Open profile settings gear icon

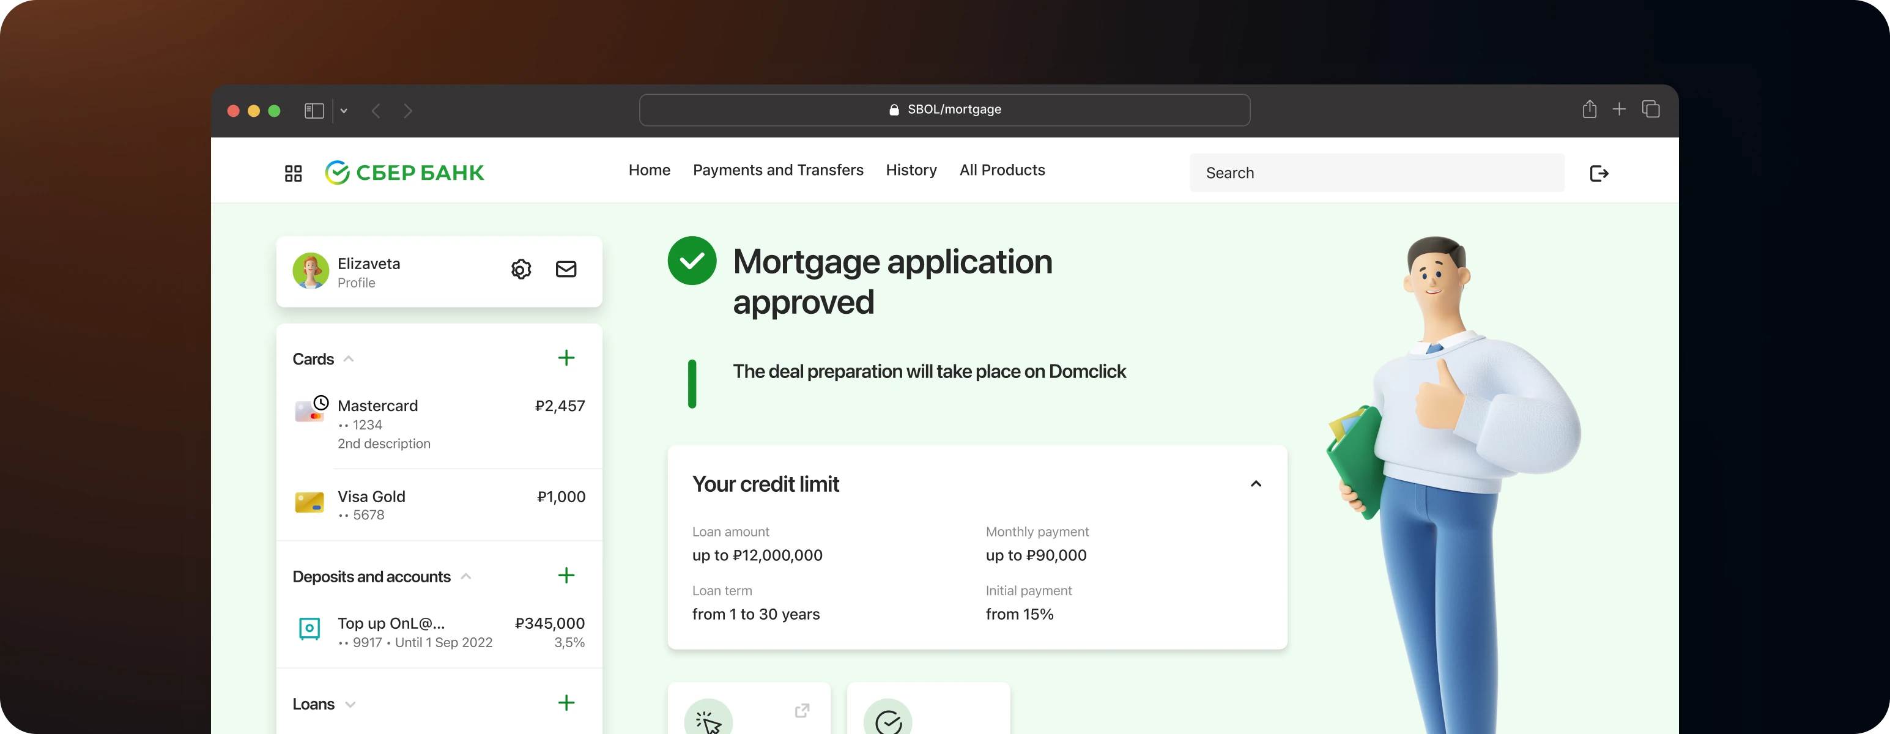521,269
